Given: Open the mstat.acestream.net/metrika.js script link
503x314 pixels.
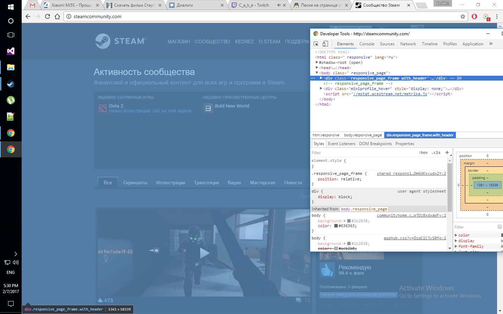Looking at the screenshot, I should coord(390,94).
